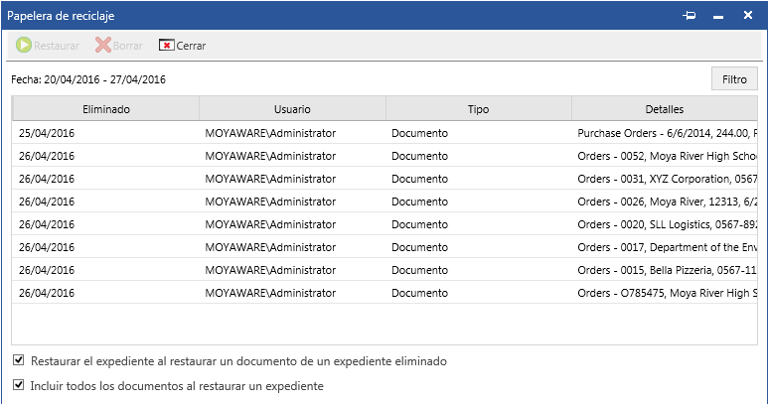Click the 'Restaurar el expediente' checkbox label text
The height and width of the screenshot is (404, 768).
238,361
